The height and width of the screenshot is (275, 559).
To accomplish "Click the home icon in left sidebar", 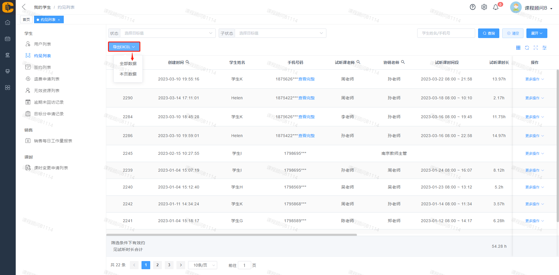I will pos(8,22).
